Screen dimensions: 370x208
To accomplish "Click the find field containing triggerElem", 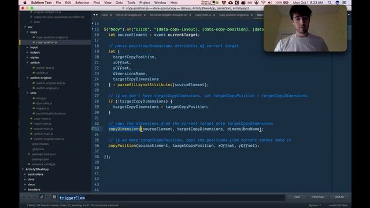I will click(171, 198).
